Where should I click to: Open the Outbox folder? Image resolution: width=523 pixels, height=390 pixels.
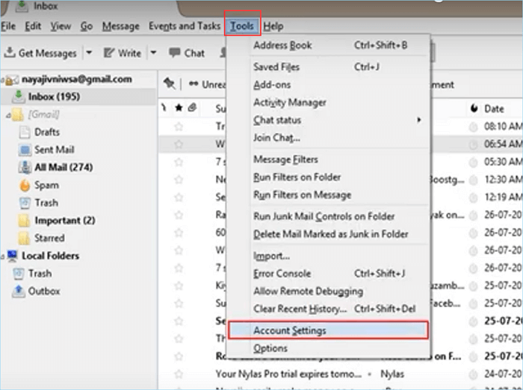[x=36, y=291]
